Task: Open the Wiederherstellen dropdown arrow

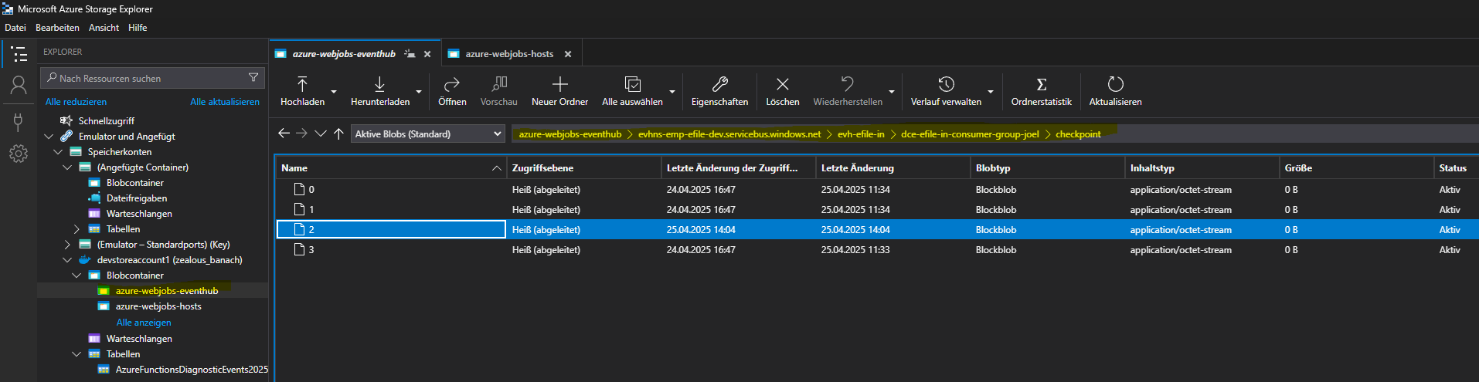Action: tap(892, 92)
